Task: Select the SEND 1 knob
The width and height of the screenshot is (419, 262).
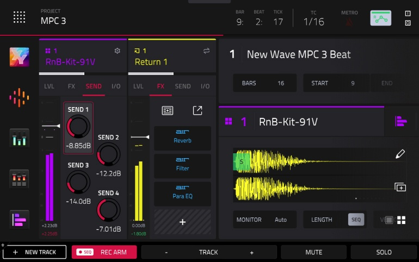Action: (x=78, y=127)
